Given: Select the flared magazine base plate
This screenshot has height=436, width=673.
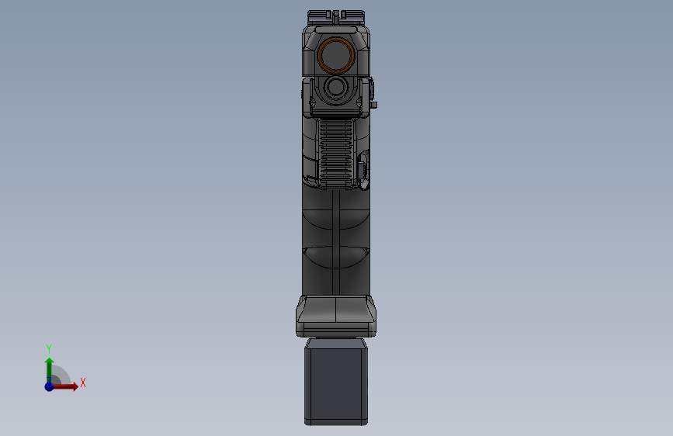Looking at the screenshot, I should point(336,316).
